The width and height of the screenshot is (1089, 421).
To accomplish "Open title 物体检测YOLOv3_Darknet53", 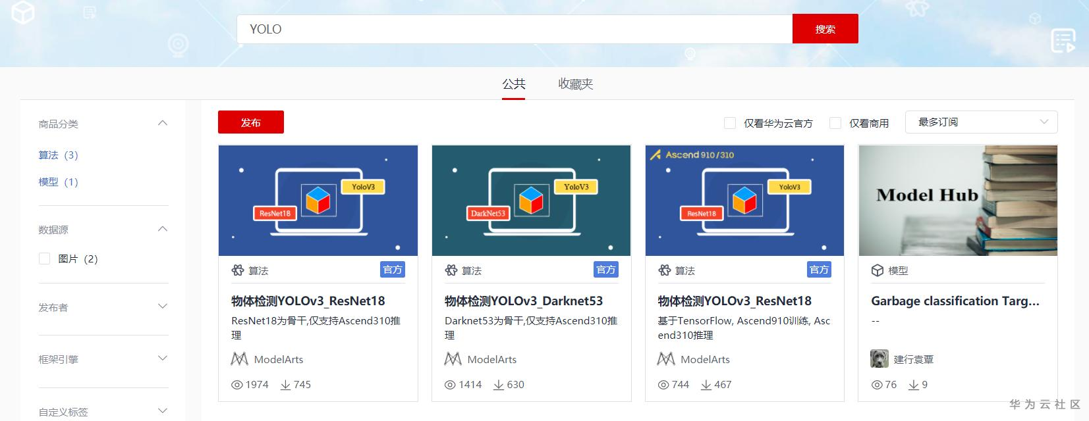I will 524,301.
